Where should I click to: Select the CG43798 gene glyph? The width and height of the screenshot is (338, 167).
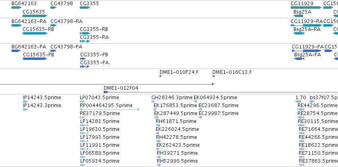(x=54, y=8)
